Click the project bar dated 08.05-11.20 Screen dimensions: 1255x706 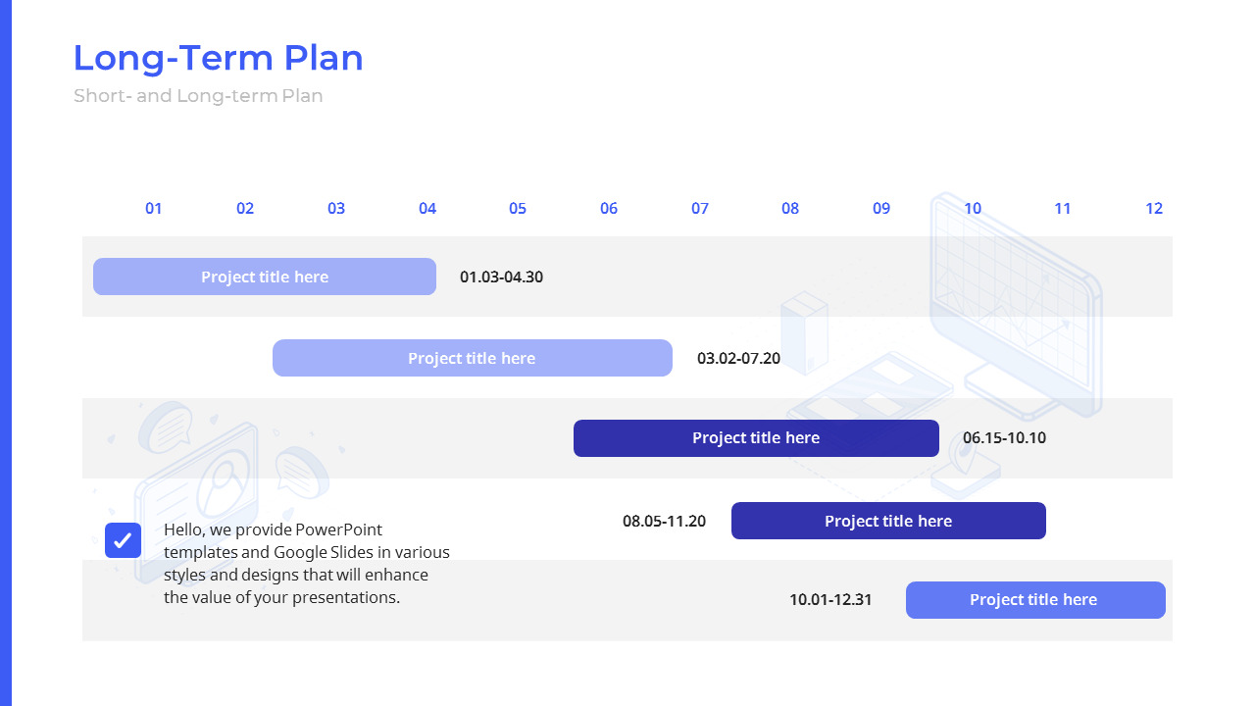click(x=888, y=521)
